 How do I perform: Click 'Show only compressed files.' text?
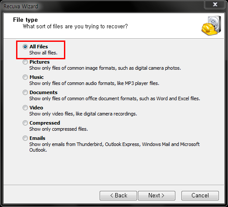click(x=59, y=129)
